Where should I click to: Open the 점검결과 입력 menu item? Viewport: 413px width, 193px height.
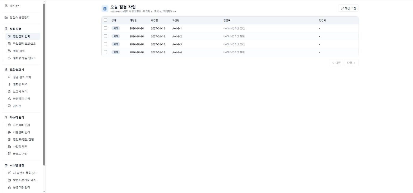point(23,36)
